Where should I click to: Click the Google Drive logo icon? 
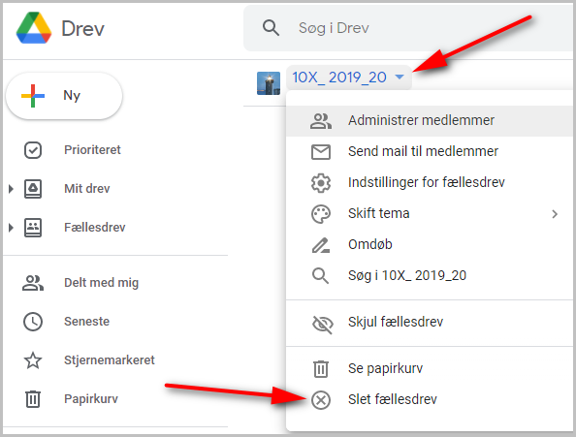(33, 28)
